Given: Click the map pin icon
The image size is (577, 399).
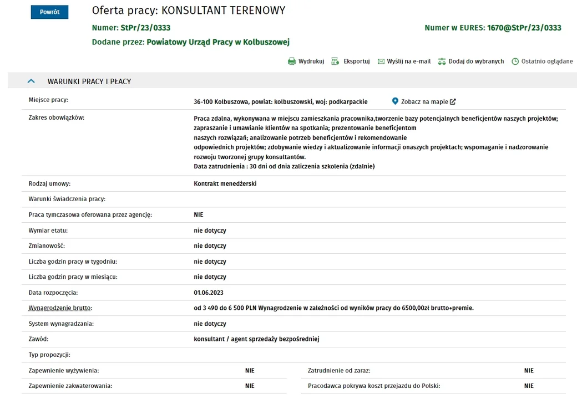Looking at the screenshot, I should coord(395,101).
